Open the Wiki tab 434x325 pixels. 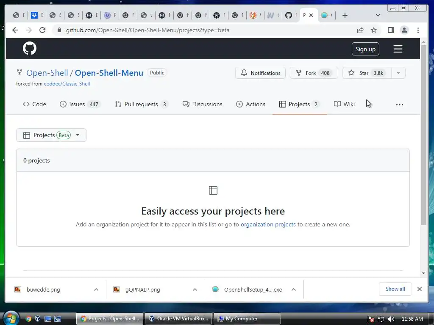click(x=344, y=104)
